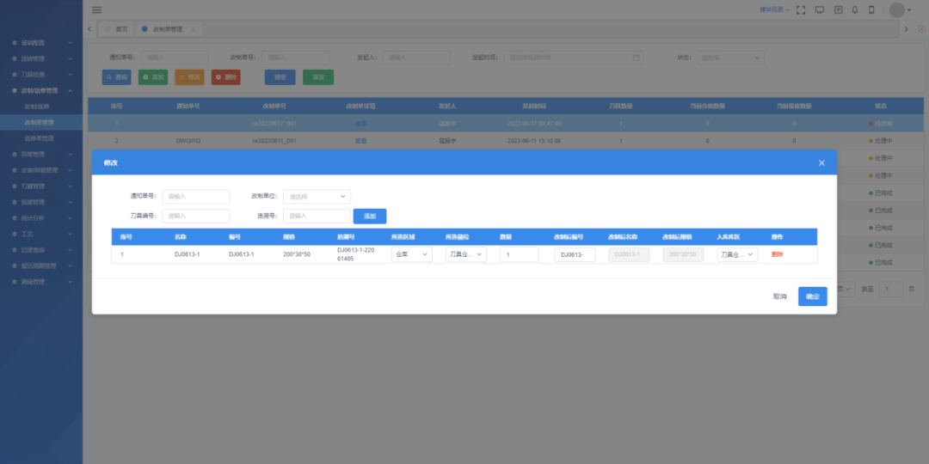
Task: Click the red close-all-tabs circle icon
Action: click(921, 29)
